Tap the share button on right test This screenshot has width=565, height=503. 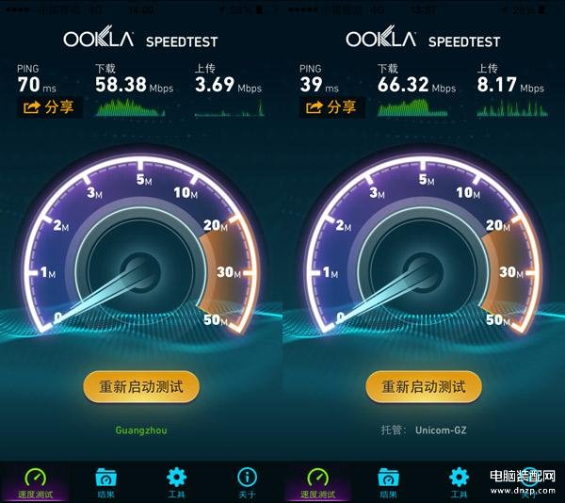pos(332,107)
